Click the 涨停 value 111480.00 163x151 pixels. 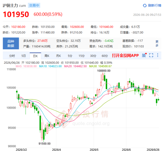pos(48,33)
